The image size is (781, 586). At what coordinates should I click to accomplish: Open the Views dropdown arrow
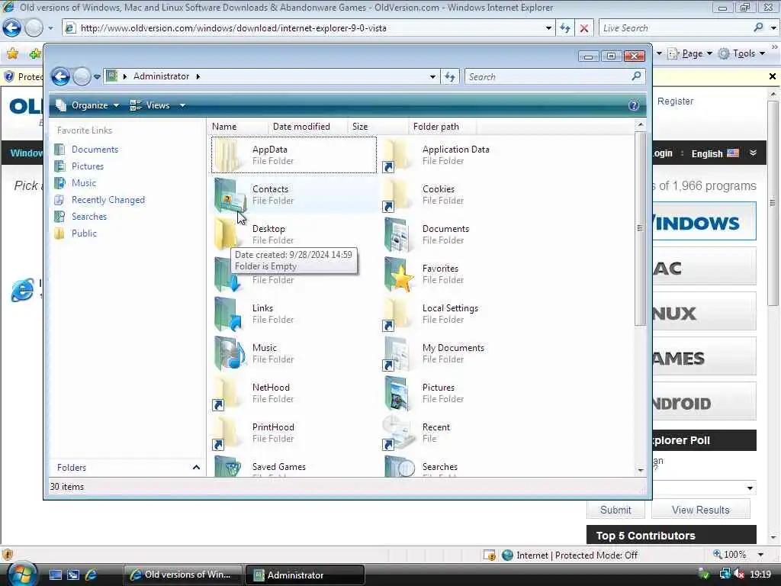(x=182, y=105)
